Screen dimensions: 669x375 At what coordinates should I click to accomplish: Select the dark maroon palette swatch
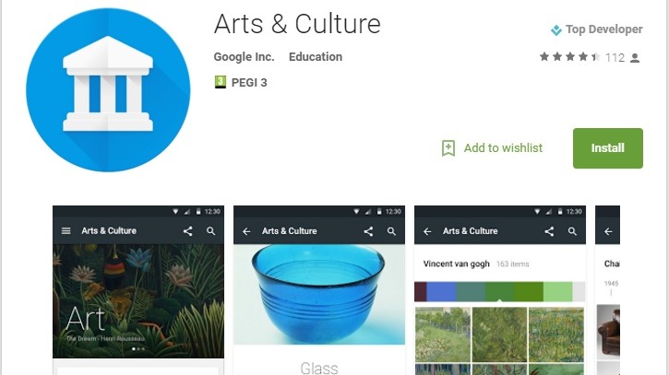point(420,291)
